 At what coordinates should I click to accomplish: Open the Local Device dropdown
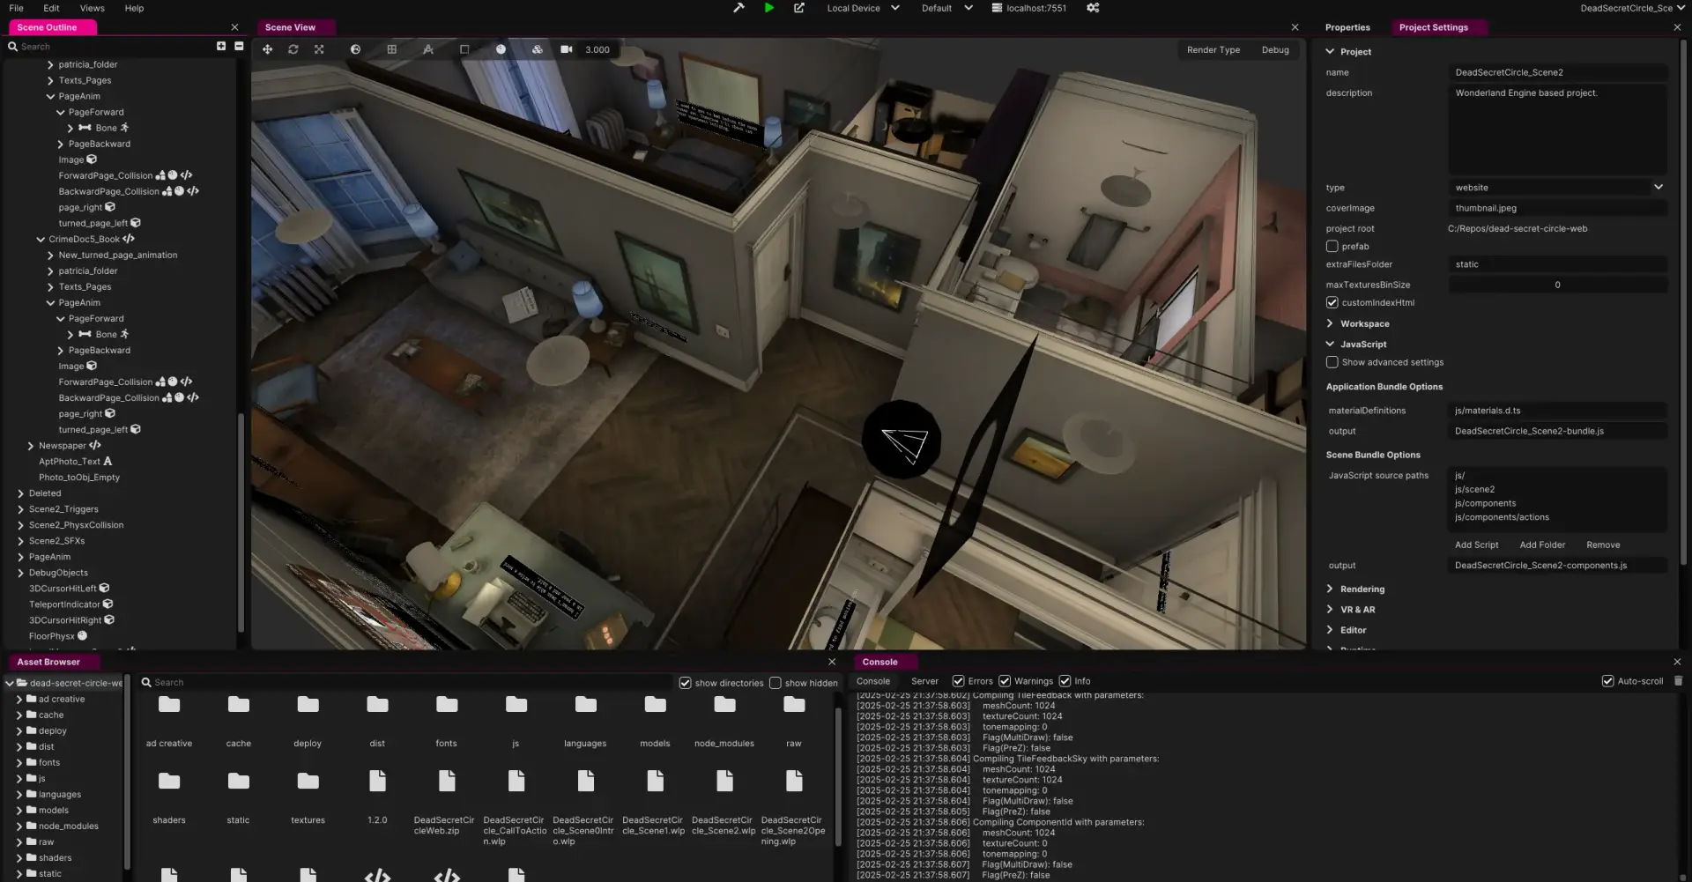[862, 8]
